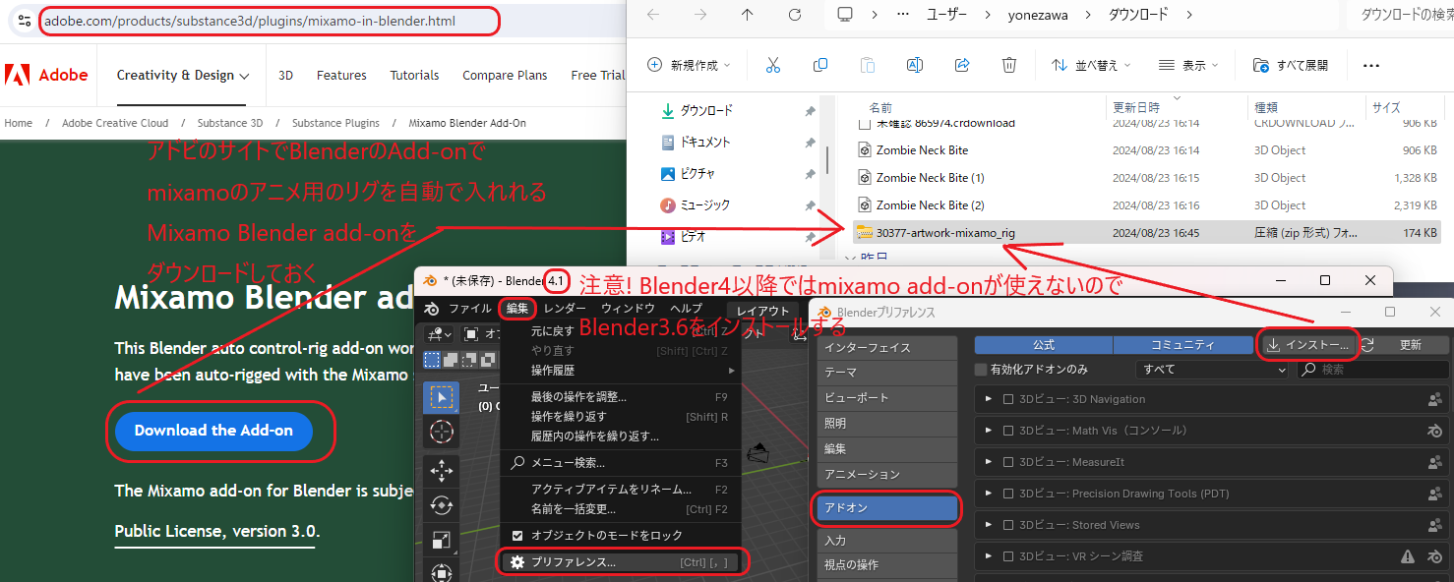Open the Public License version 3.0 link
The height and width of the screenshot is (582, 1454).
216,532
